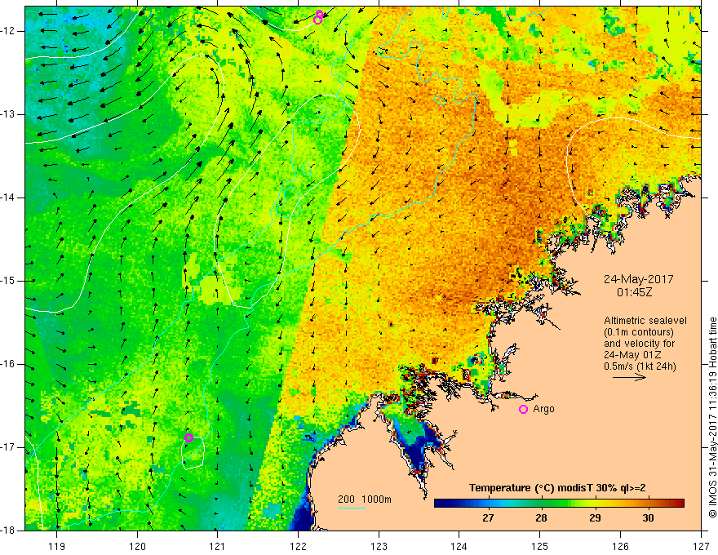This screenshot has width=718, height=555.
Task: Click the magenta Argo legend circle
Action: tap(523, 410)
